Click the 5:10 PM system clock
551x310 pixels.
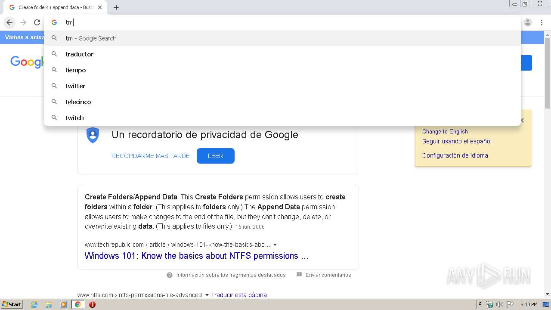[529, 304]
